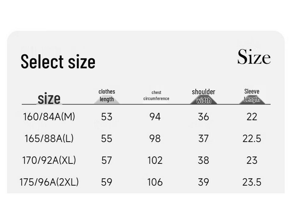The image size is (292, 219).
Task: Click the 'chest circumference' column header
Action: [x=156, y=95]
